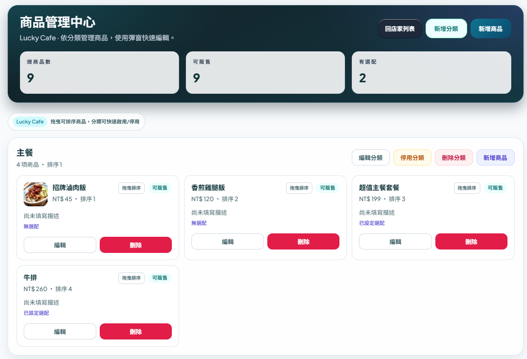
Task: Remove 香煎雞腿飯 with its 刪除 button
Action: pos(303,241)
